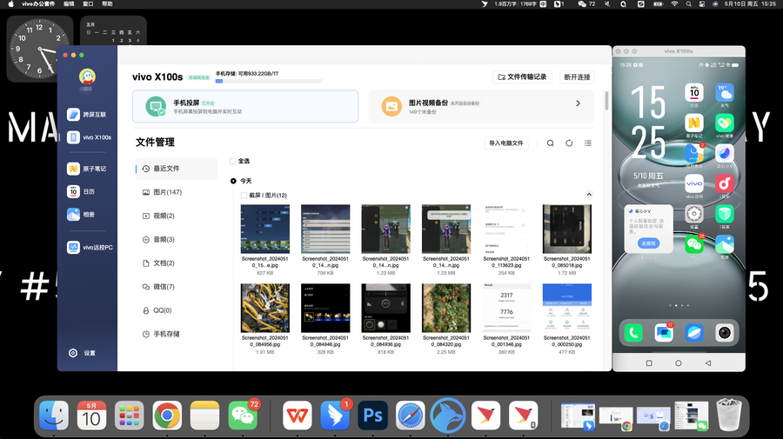Tap 去授权 in the 蓝心小V widget
Viewport: 783px width, 439px height.
[648, 243]
